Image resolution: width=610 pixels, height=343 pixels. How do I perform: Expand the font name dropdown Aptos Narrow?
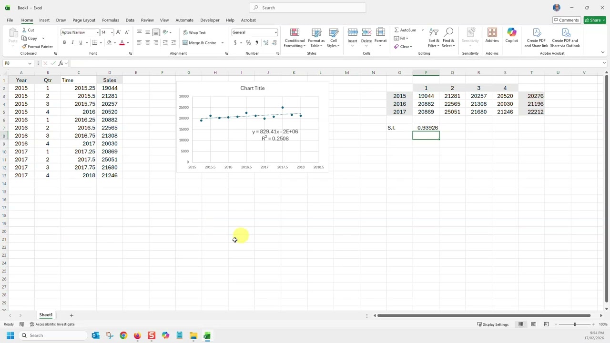pyautogui.click(x=97, y=32)
